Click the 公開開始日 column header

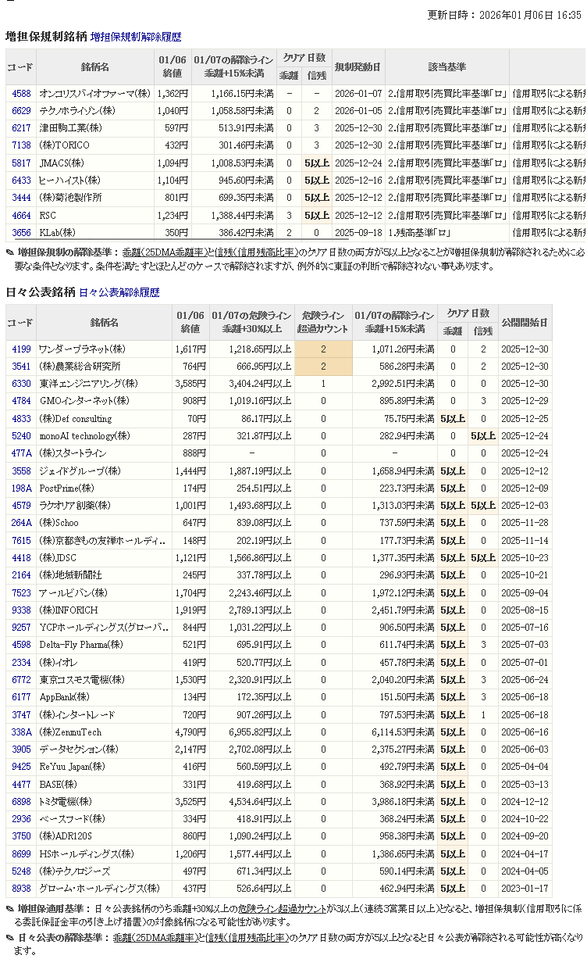click(x=525, y=322)
